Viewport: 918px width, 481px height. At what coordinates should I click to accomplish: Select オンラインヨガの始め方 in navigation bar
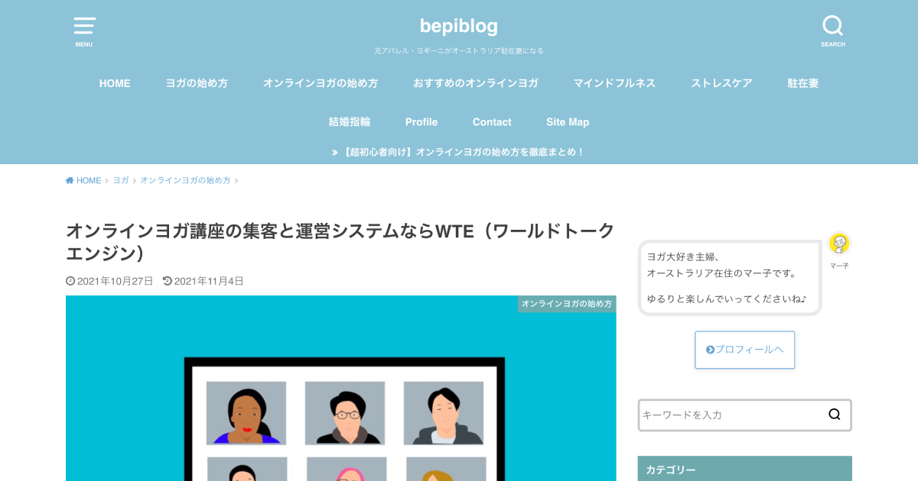click(x=321, y=83)
